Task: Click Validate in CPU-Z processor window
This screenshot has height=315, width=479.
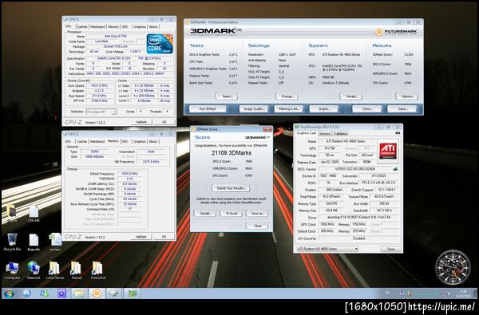Action: pos(141,122)
